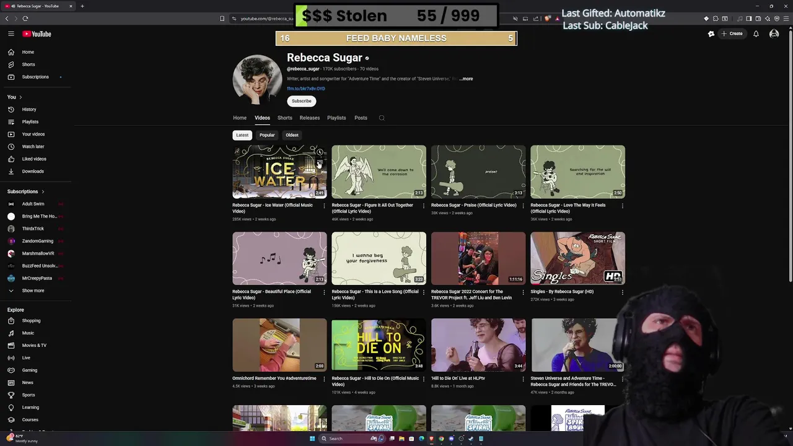Switch to the Releases tab

310,118
